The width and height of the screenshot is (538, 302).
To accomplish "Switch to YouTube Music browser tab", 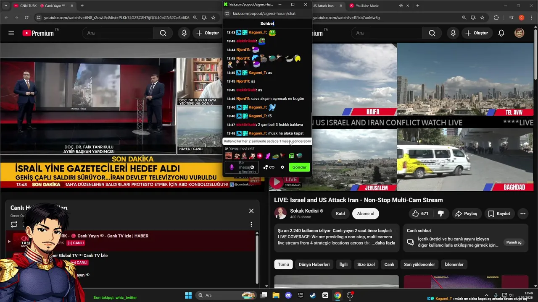I will [x=367, y=6].
